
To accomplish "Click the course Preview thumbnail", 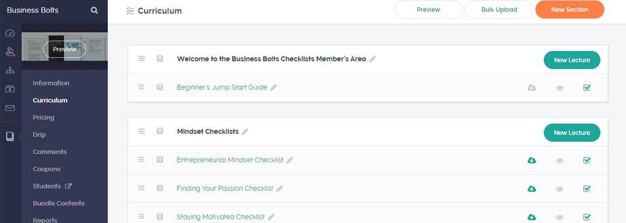I will [x=64, y=49].
